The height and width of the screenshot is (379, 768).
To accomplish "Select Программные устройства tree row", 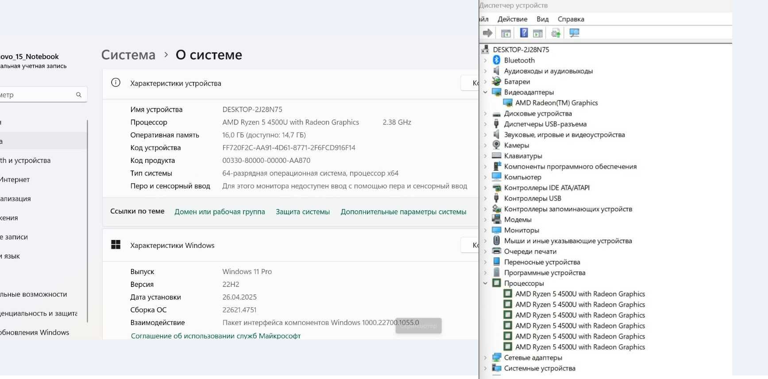I will (x=544, y=273).
